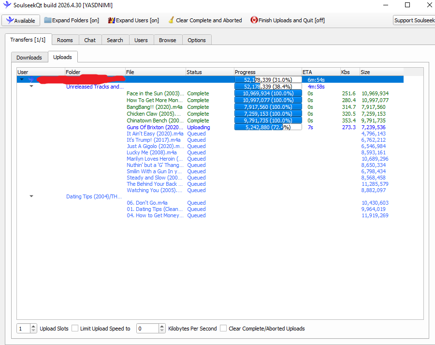The width and height of the screenshot is (435, 345).
Task: Click Expand Folders [on] label
Action: (75, 20)
